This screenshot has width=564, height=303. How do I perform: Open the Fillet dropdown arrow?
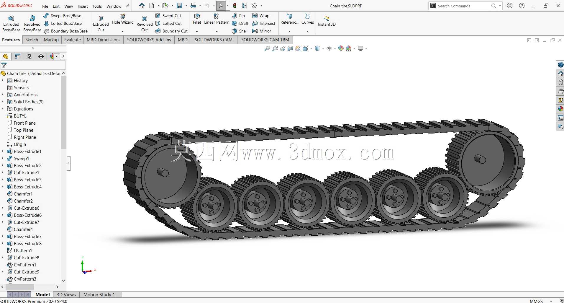[x=197, y=31]
